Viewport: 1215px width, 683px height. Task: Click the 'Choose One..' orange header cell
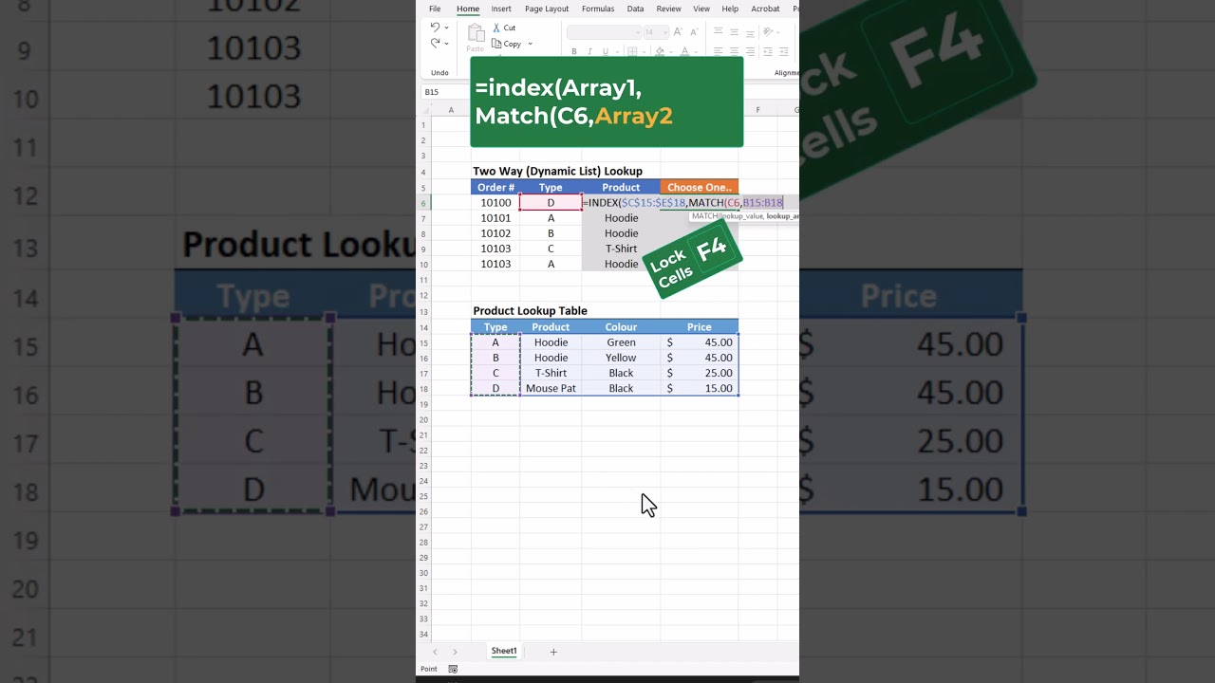point(699,188)
